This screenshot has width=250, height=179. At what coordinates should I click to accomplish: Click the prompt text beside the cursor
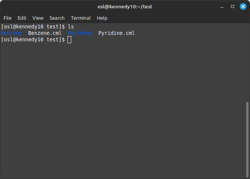33,39
